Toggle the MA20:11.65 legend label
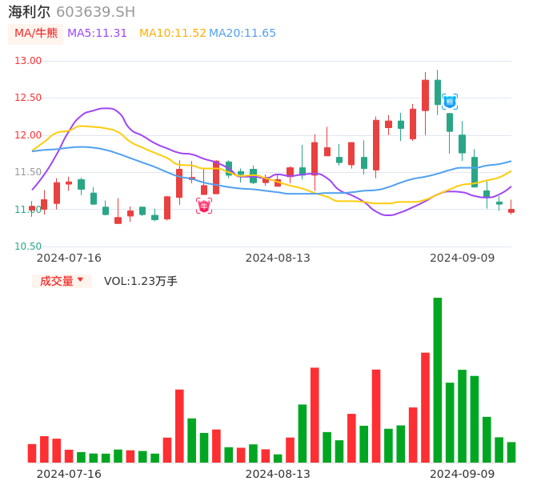 tap(242, 34)
